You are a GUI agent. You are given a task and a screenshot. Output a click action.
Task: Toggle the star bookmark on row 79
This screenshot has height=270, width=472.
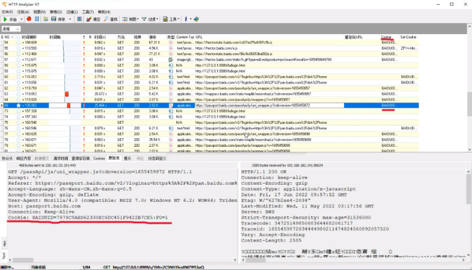(18, 146)
